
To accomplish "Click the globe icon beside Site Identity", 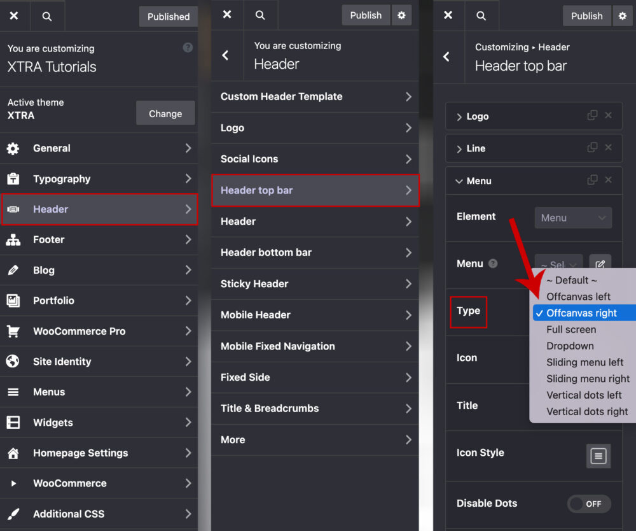I will [x=15, y=362].
